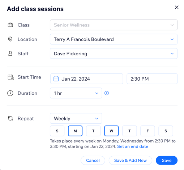Open the Repeat Weekly dropdown

[x=76, y=118]
